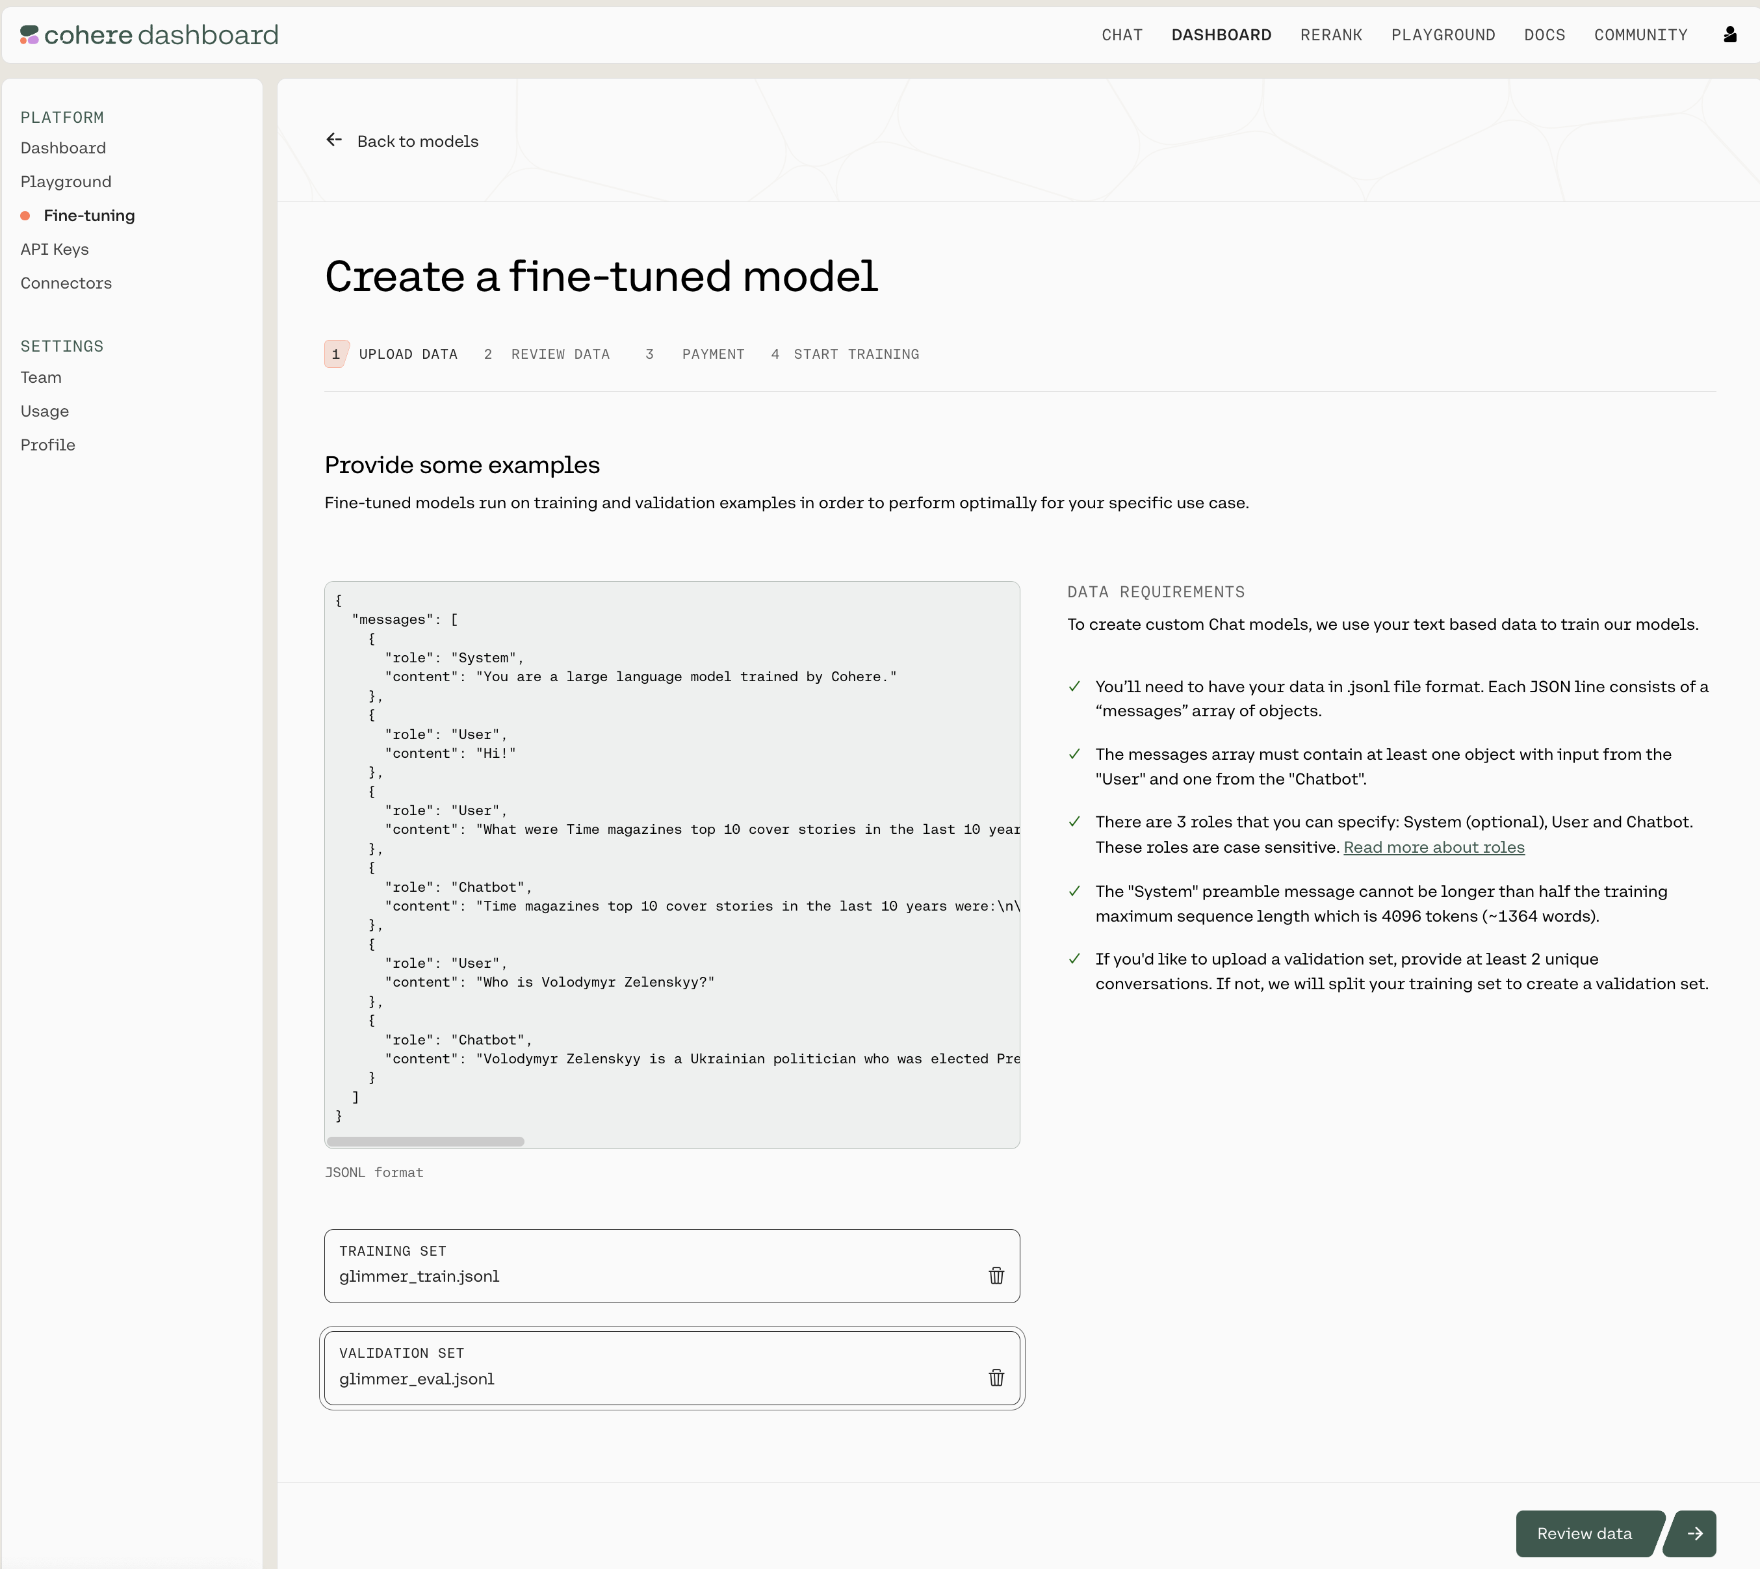Go to the Usage settings page
This screenshot has width=1760, height=1569.
[x=45, y=411]
